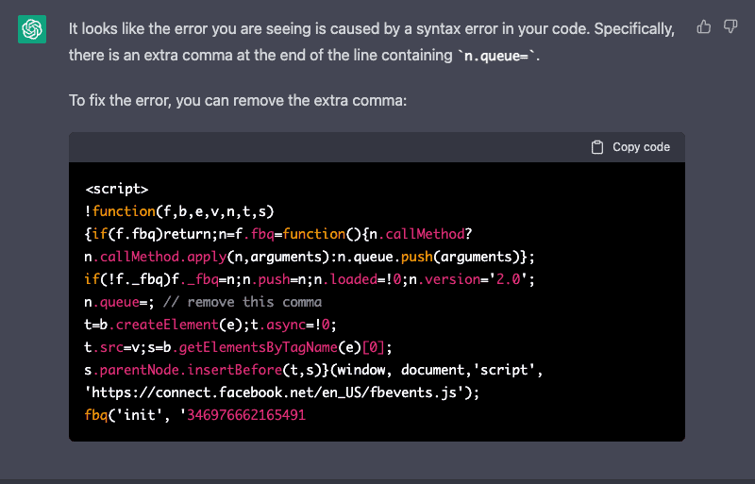Click the clipboard icon beside Copy code
This screenshot has width=755, height=484.
597,147
